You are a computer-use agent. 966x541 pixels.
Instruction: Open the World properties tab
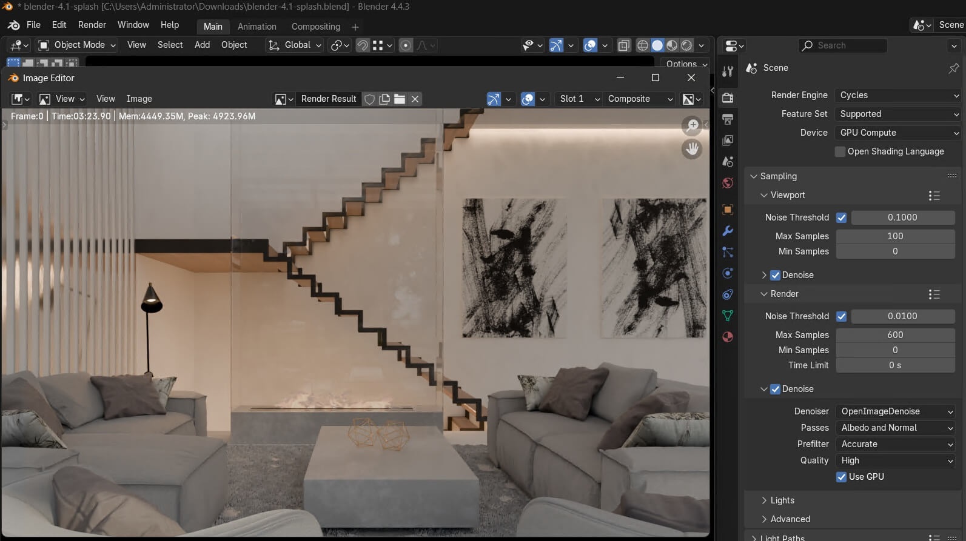(x=728, y=183)
